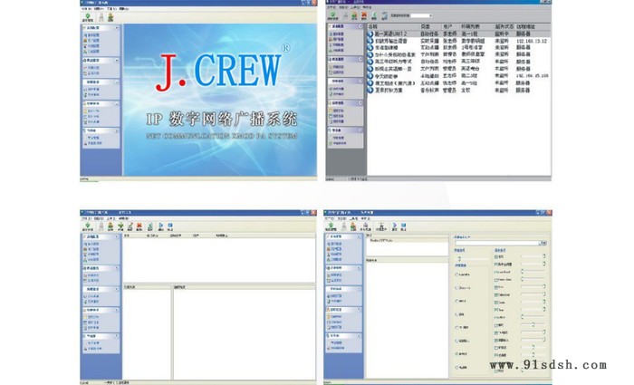Image resolution: width=634 pixels, height=385 pixels.
Task: Click globe icon beside 今天的故事 row
Action: point(370,76)
